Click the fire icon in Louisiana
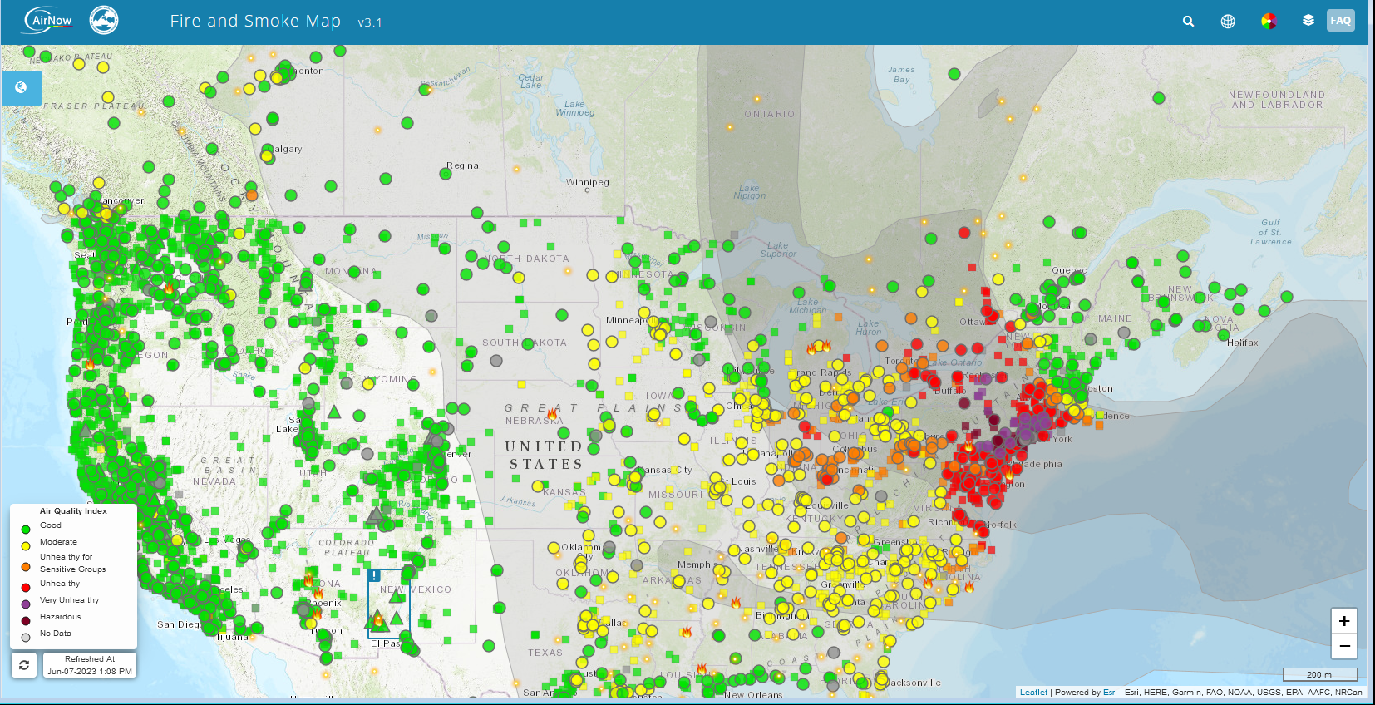The height and width of the screenshot is (705, 1375). pos(702,668)
